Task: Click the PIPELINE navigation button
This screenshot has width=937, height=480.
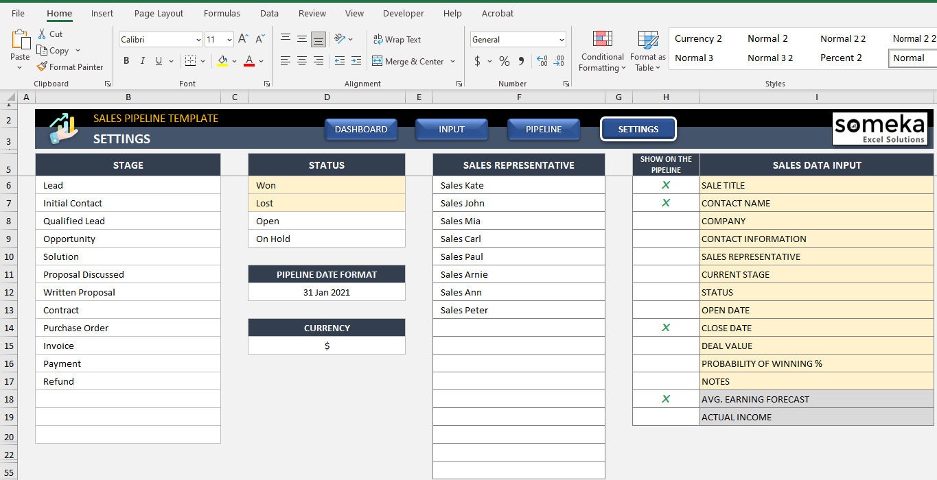Action: tap(543, 129)
